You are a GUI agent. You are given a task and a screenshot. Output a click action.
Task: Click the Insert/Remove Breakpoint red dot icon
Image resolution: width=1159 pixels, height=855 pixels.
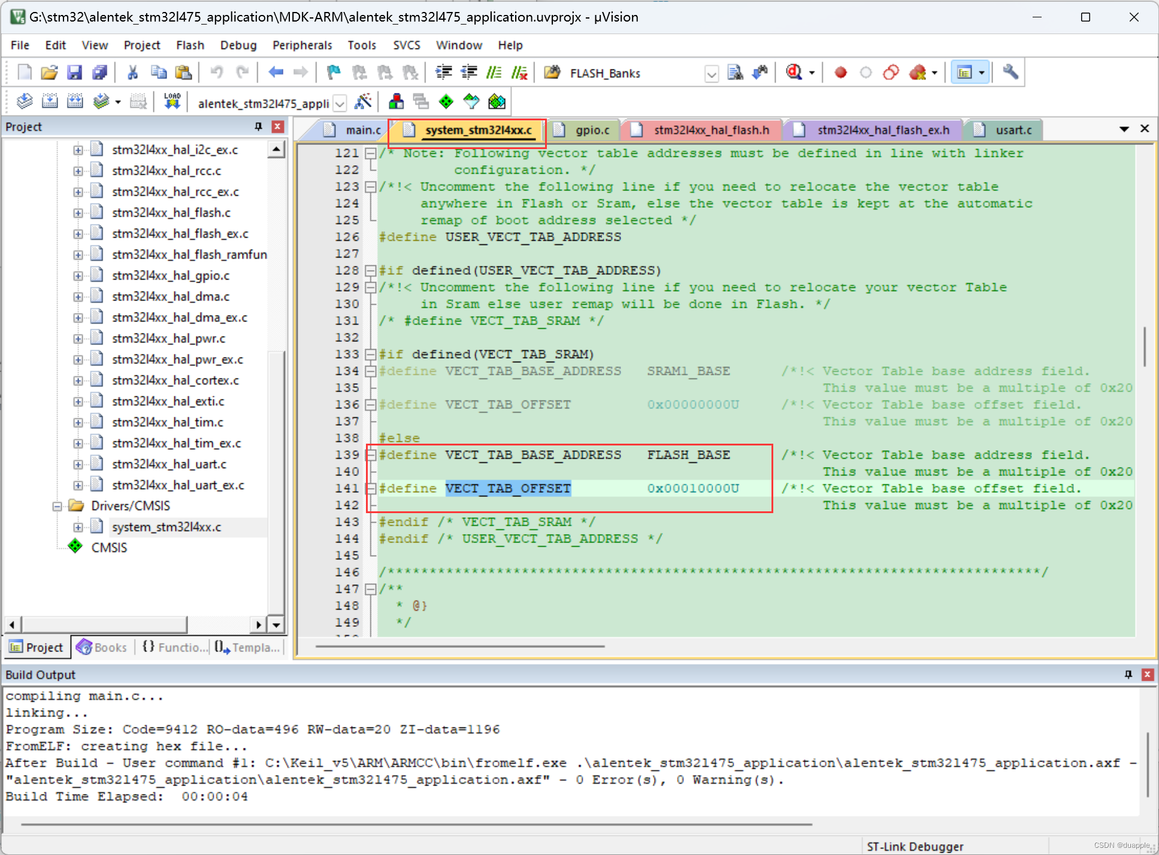click(x=840, y=72)
